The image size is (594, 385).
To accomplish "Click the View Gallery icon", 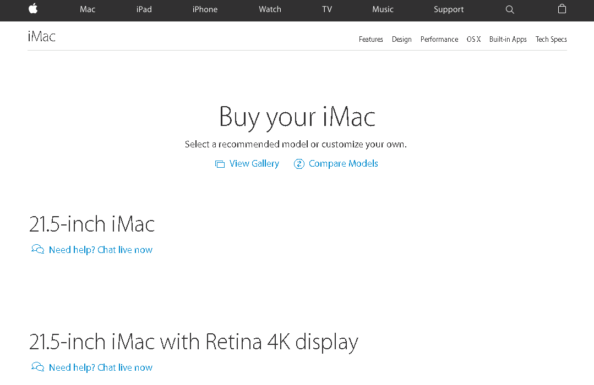I will [220, 164].
